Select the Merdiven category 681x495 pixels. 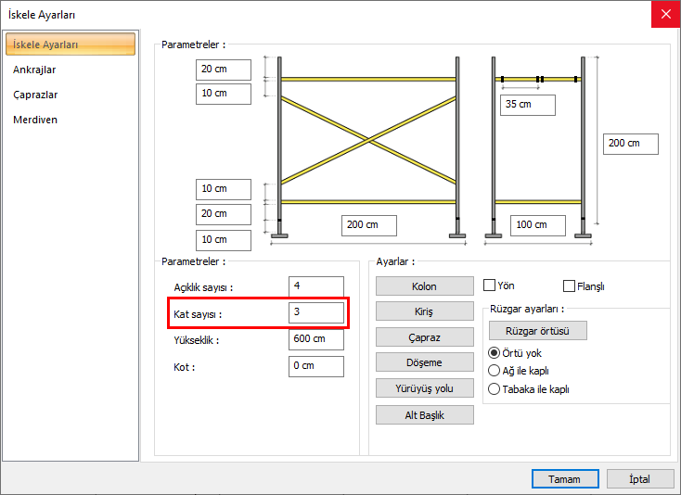point(35,120)
